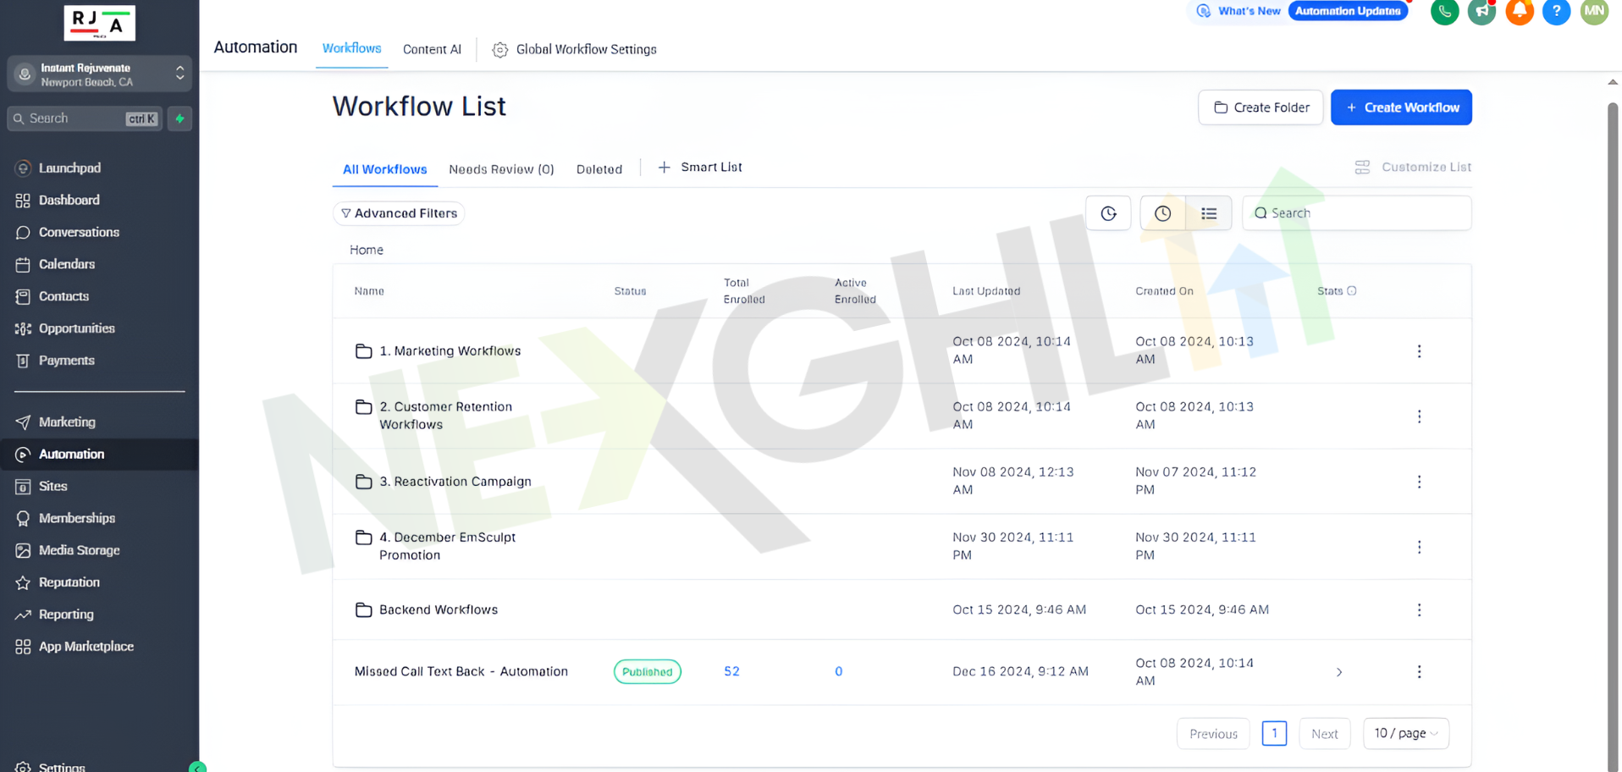Viewport: 1622px width, 772px height.
Task: Collapse the sidebar with green arrow
Action: [197, 767]
